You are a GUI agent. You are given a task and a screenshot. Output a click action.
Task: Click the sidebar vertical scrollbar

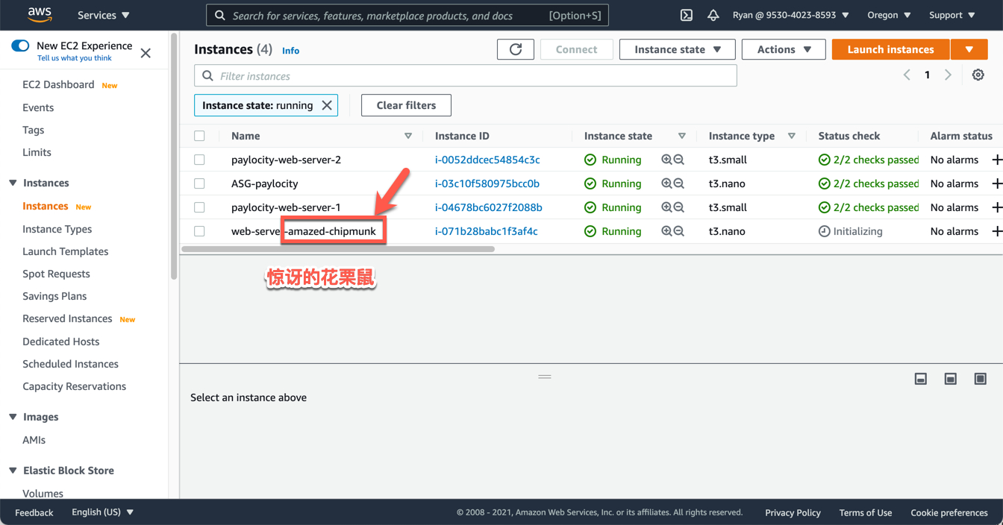(174, 157)
